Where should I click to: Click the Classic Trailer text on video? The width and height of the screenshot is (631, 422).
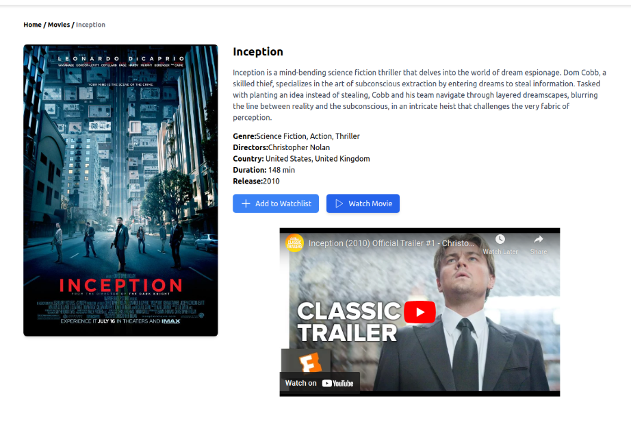point(349,322)
